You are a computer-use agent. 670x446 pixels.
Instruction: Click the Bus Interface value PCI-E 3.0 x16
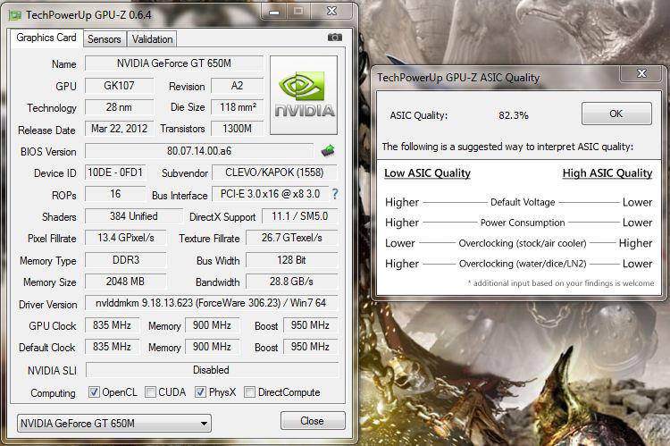click(x=270, y=194)
